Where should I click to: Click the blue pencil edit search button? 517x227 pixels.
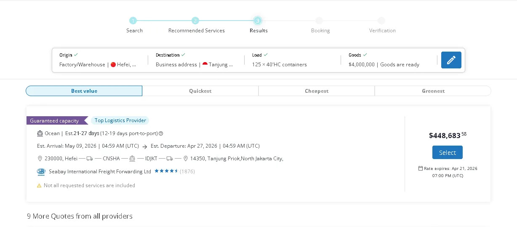coord(451,60)
